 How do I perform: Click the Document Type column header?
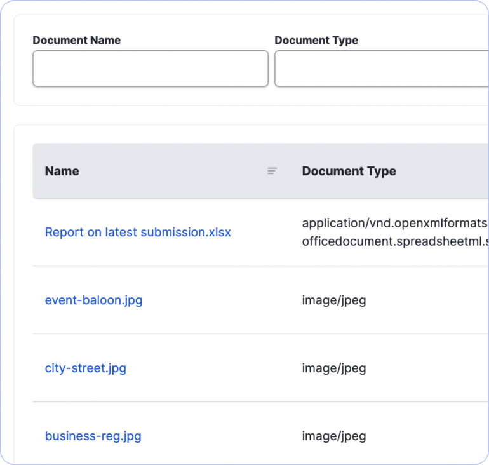(349, 171)
